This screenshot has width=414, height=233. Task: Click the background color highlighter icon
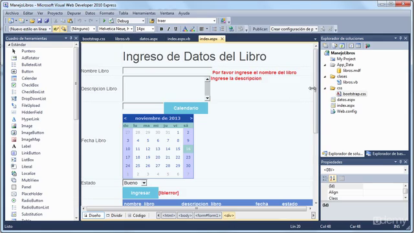point(193,29)
